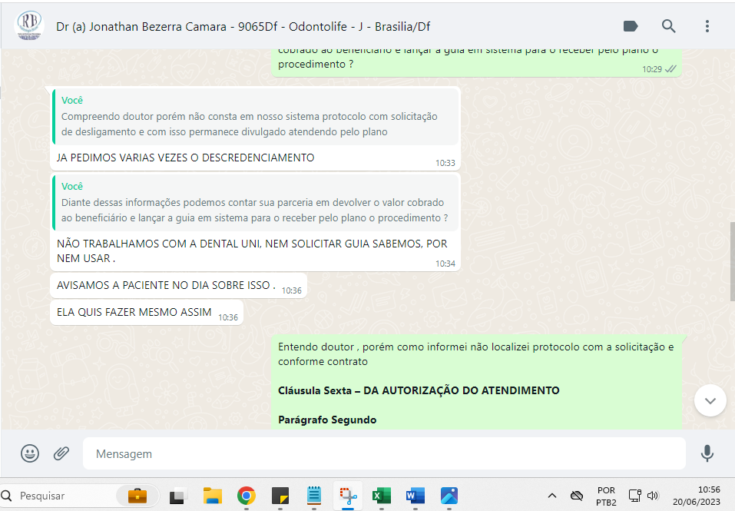Viewport: 735px width, 511px height.
Task: Open quoted message starting 'Diante dessas informações'
Action: 256,203
